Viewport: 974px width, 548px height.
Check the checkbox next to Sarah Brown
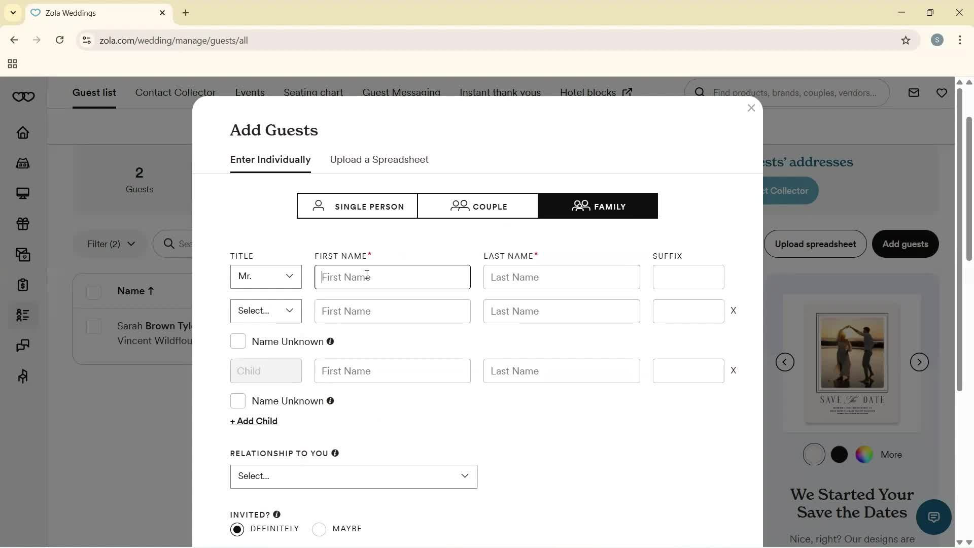[94, 326]
